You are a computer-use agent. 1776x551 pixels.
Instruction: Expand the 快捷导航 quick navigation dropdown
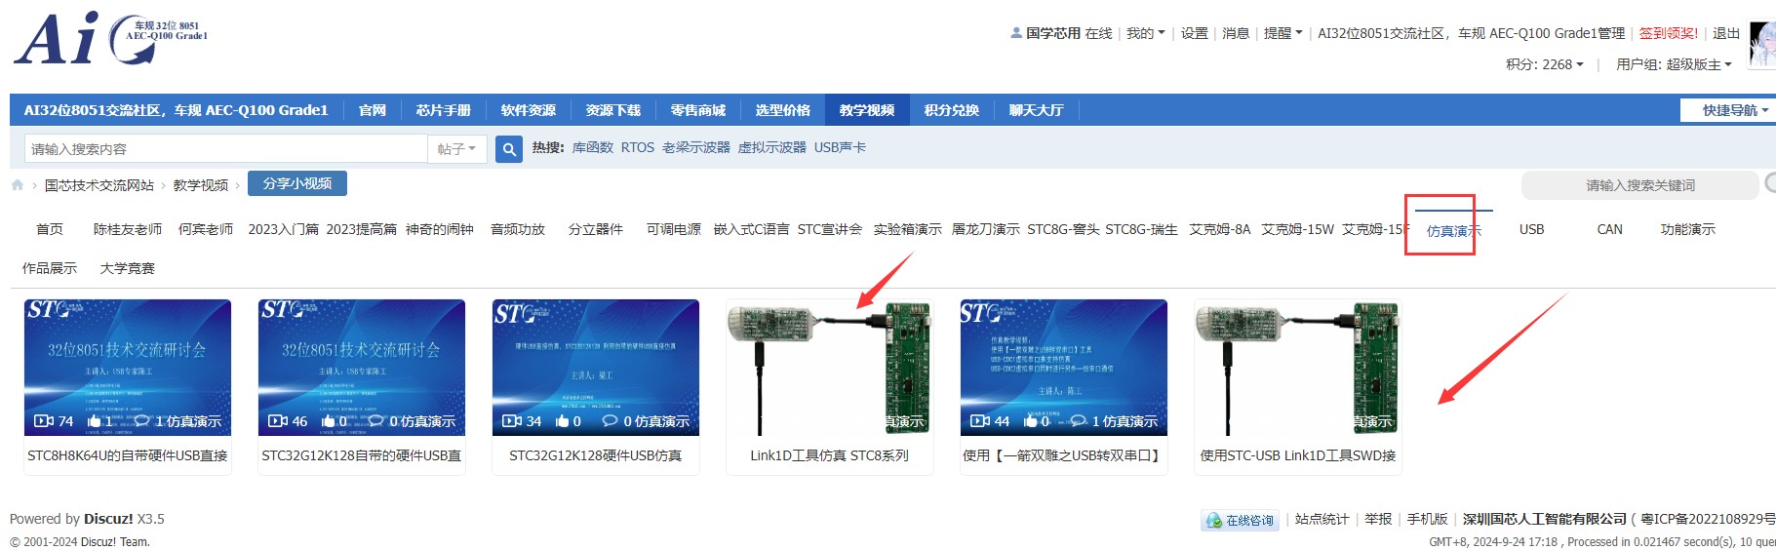1728,110
